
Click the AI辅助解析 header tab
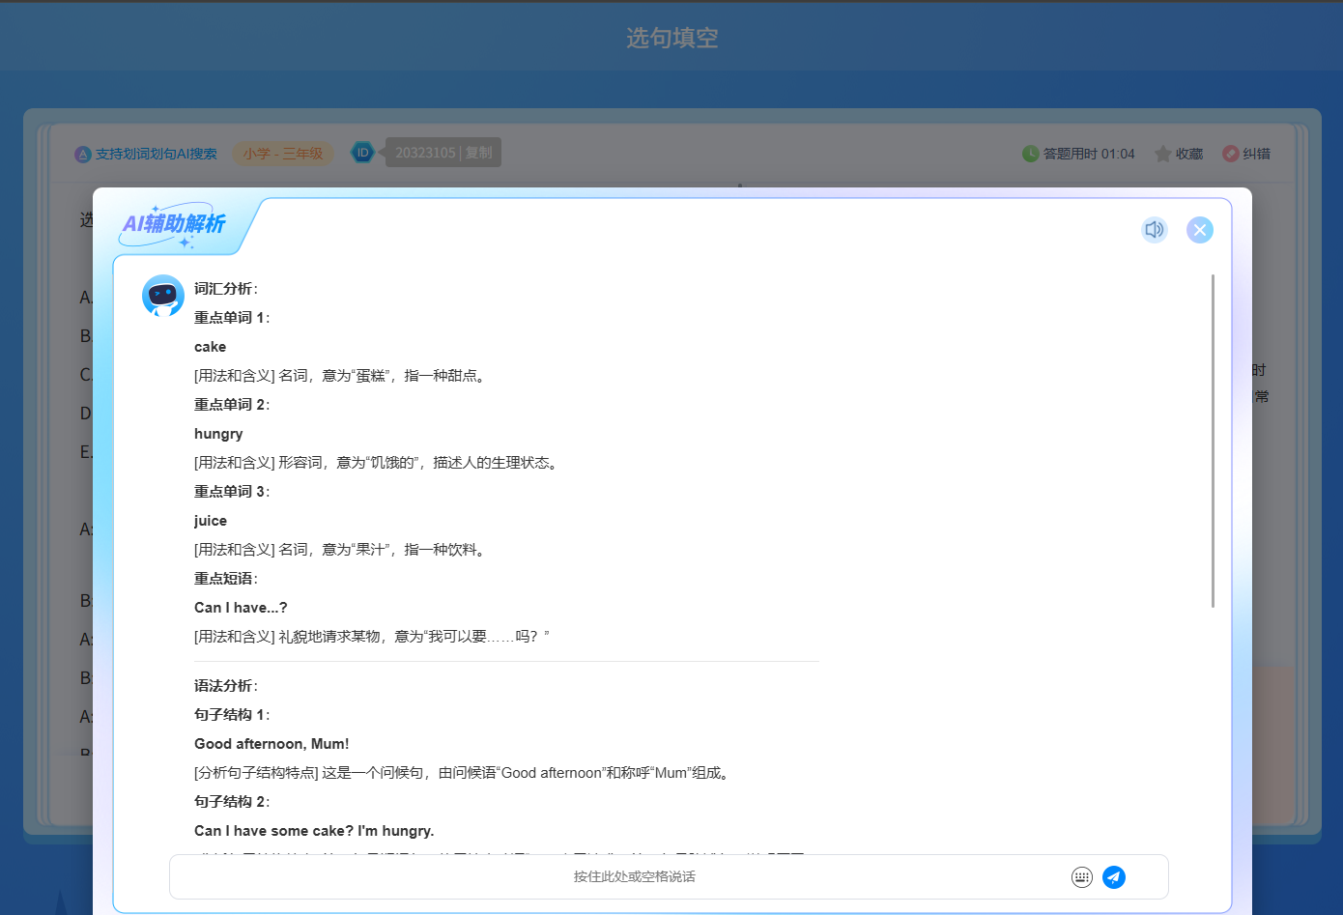[175, 224]
